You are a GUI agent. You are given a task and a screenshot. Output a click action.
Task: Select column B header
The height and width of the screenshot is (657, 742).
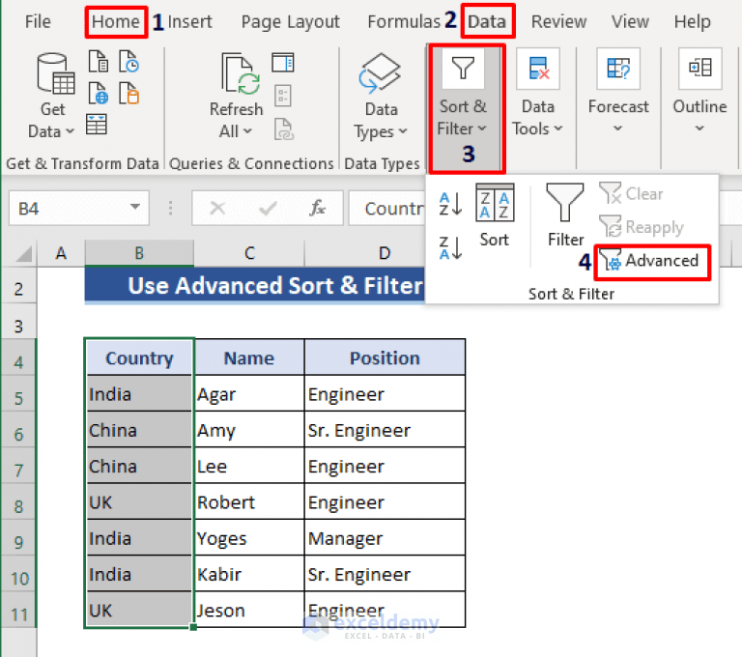139,253
